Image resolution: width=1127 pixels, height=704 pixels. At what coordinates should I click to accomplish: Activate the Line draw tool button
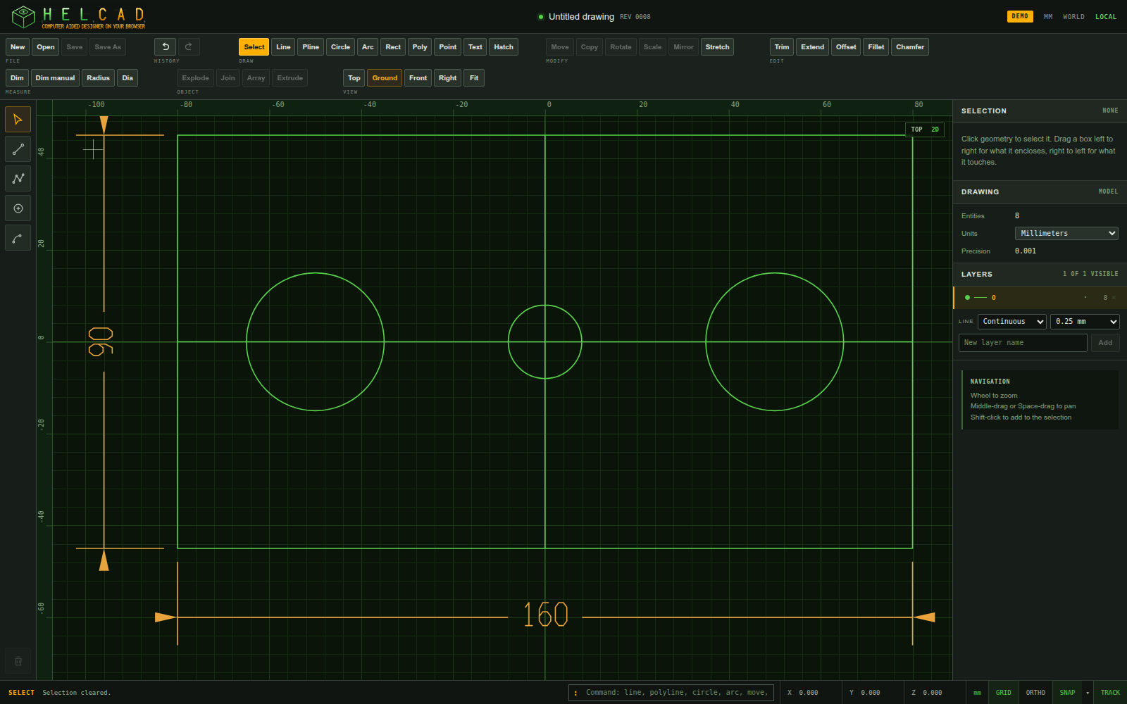[x=283, y=47]
